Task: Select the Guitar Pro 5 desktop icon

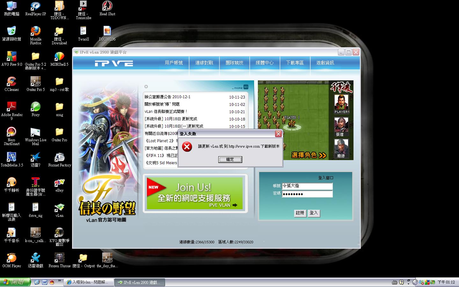Action: coord(35,84)
